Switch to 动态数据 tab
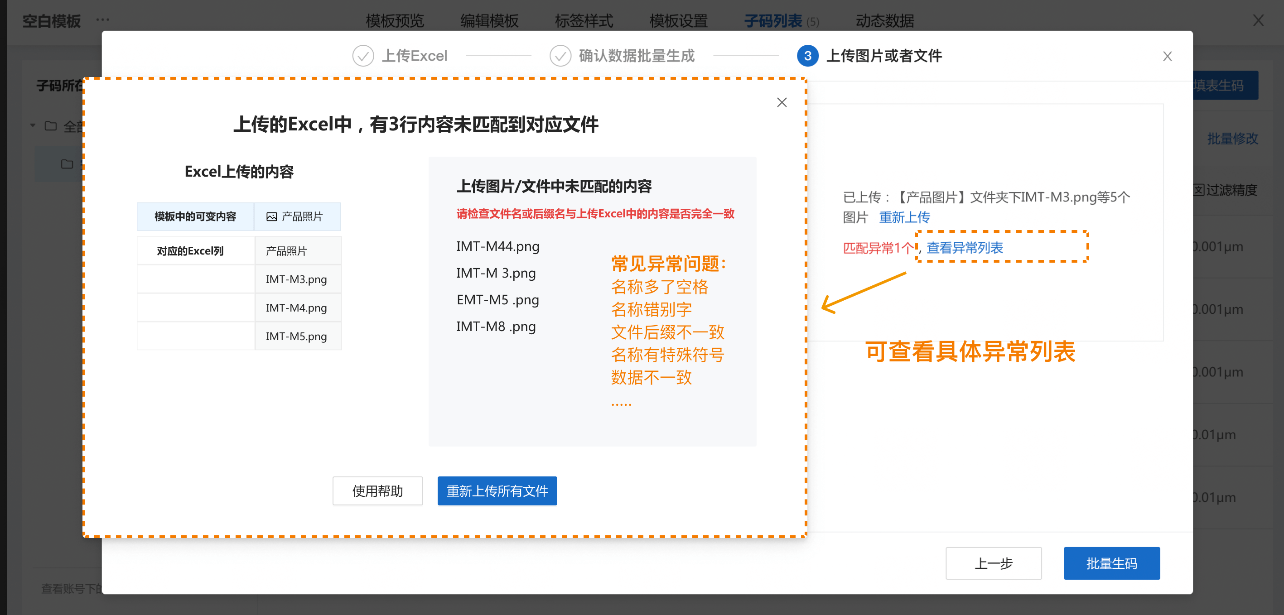The image size is (1284, 615). pyautogui.click(x=885, y=21)
